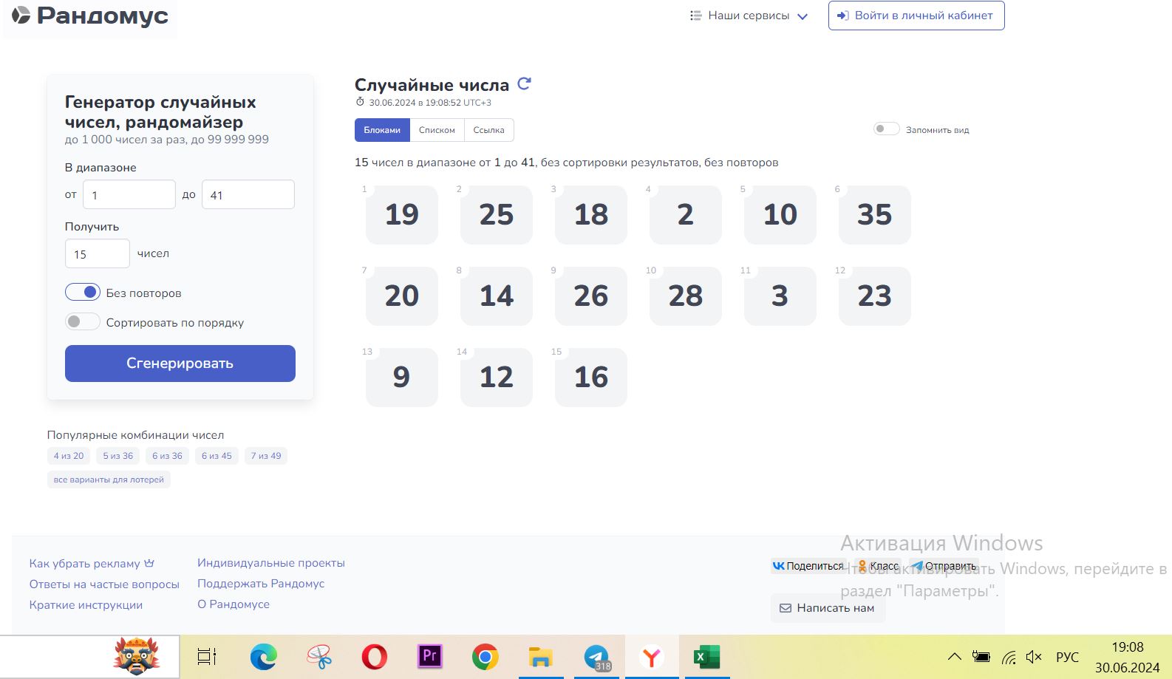Viewport: 1172px width, 679px height.
Task: Open the О Рандомусе link
Action: click(234, 604)
